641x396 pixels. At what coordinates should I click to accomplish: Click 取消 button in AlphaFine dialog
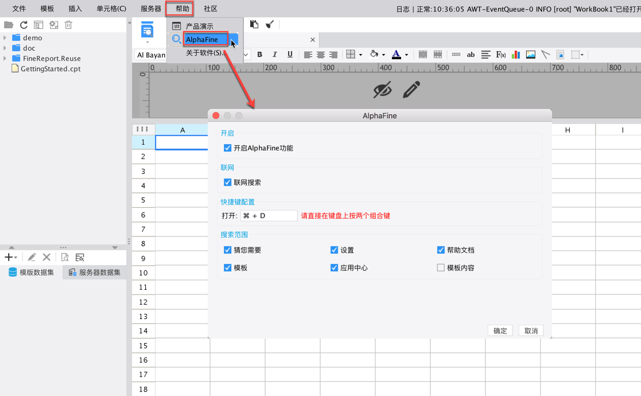531,331
